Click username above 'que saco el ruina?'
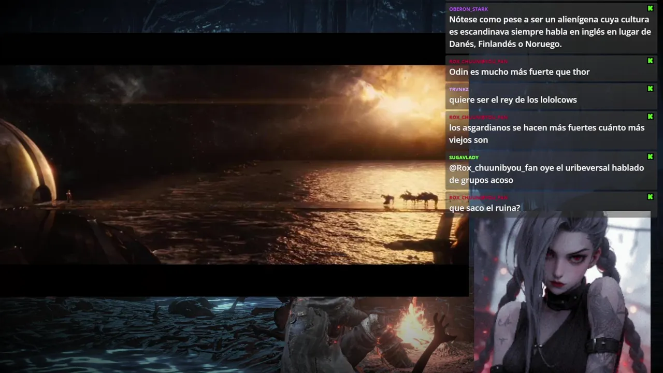Viewport: 663px width, 373px height. point(478,197)
